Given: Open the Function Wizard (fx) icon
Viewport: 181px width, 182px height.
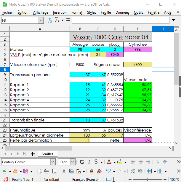Looking at the screenshot, I should coord(50,20).
